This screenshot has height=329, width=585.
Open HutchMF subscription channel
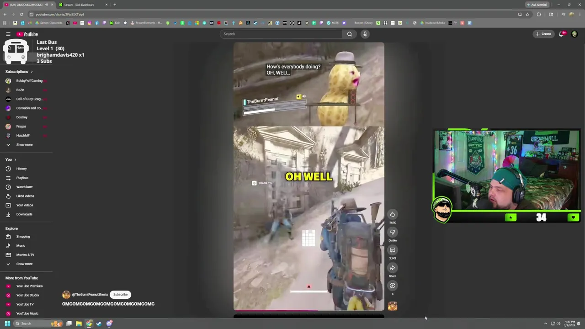pos(22,136)
